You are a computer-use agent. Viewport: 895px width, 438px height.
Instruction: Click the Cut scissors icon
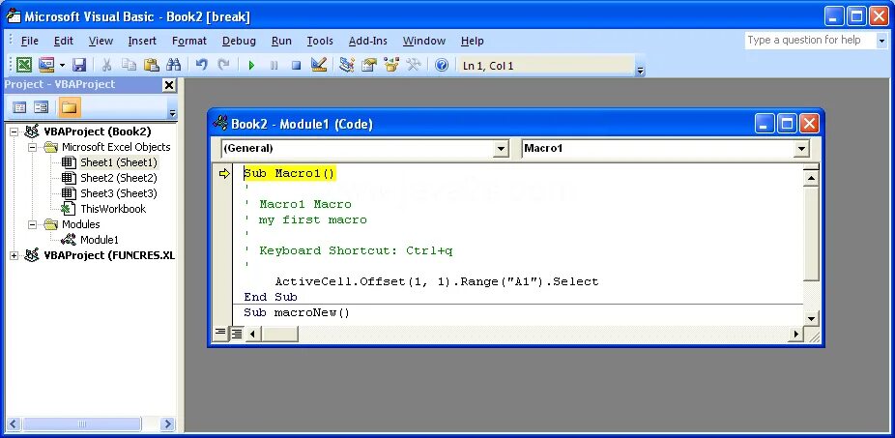click(106, 65)
